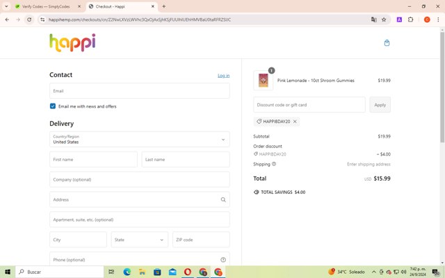Open Task View on the taskbar
Image resolution: width=445 pixels, height=278 pixels.
click(x=111, y=272)
